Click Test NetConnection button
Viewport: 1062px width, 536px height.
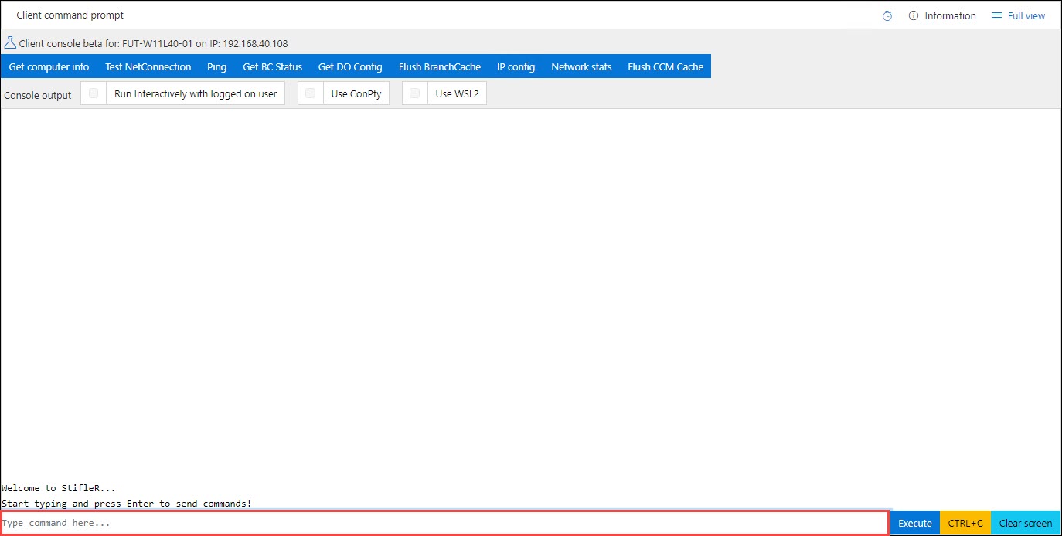pos(148,66)
